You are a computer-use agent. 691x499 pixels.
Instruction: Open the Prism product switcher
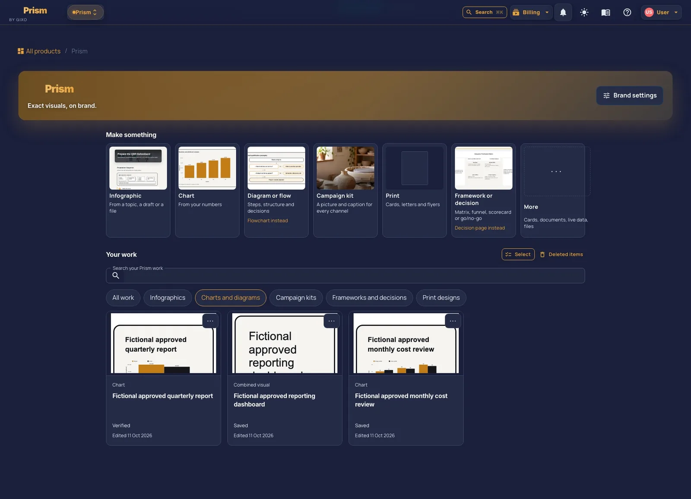point(85,13)
